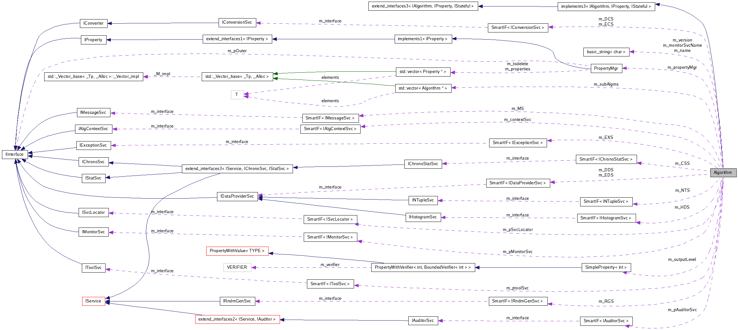Open the std::vector< Algorithm * > node
The image size is (738, 330).
click(x=423, y=88)
